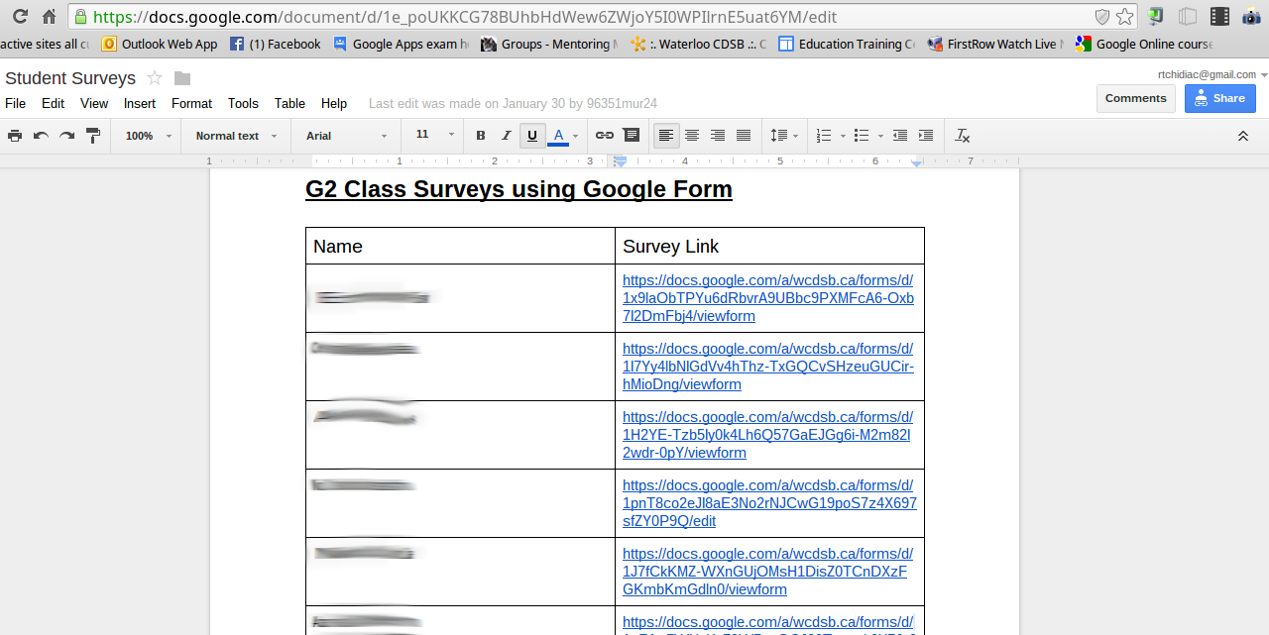Undo the last edit

click(41, 136)
